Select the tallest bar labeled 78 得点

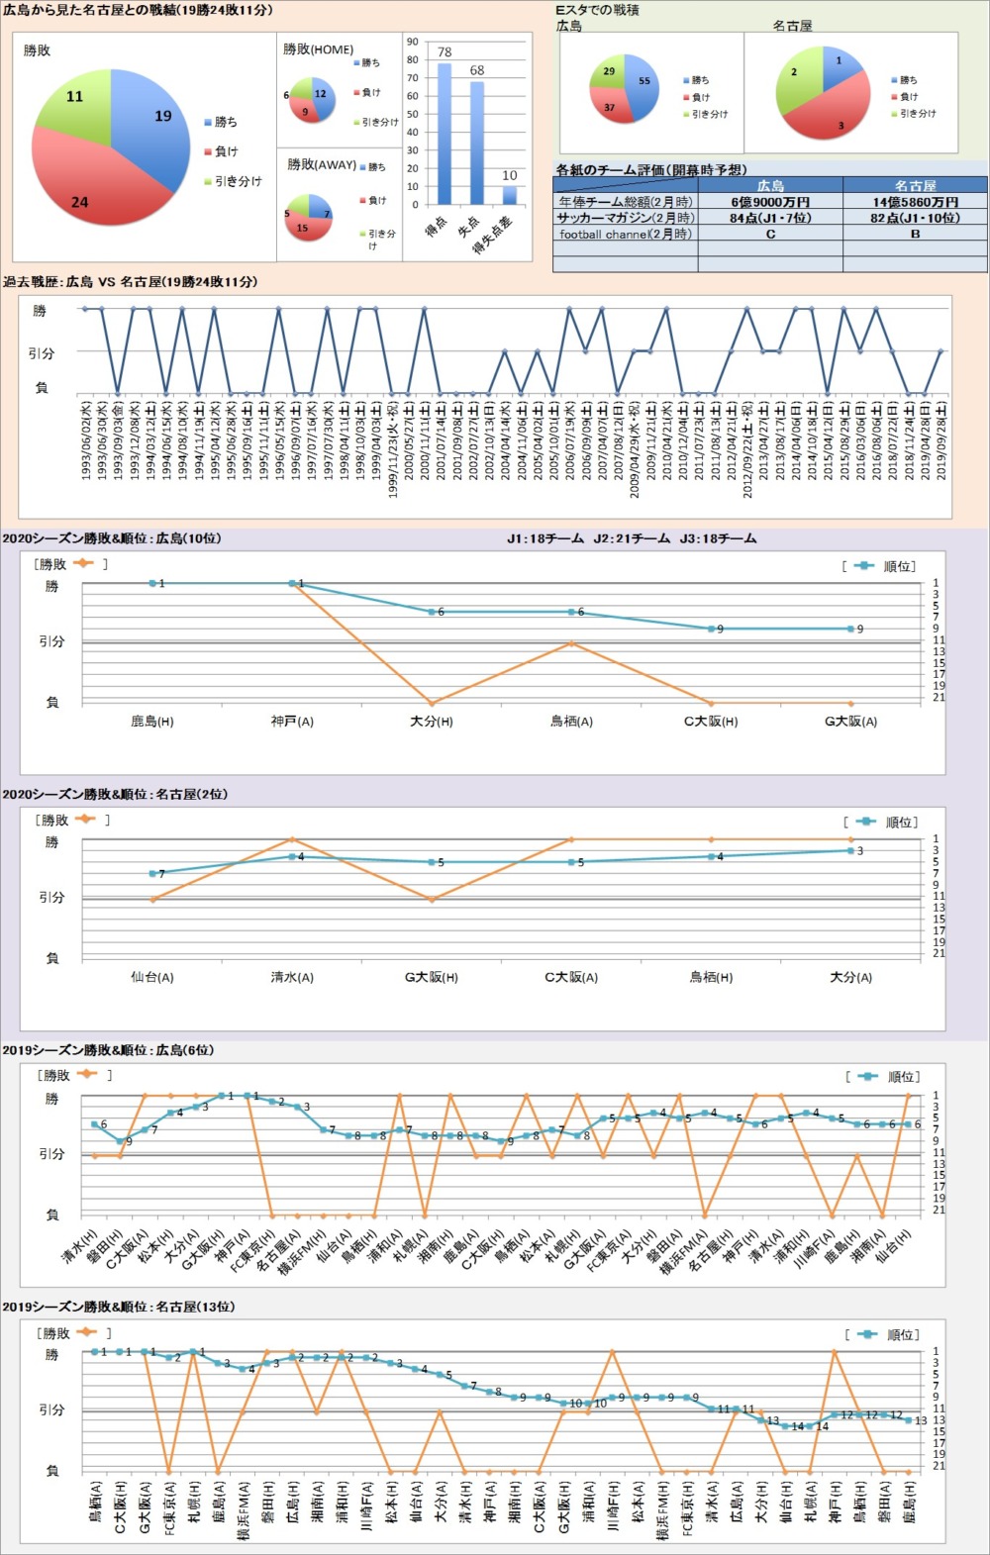pyautogui.click(x=445, y=134)
